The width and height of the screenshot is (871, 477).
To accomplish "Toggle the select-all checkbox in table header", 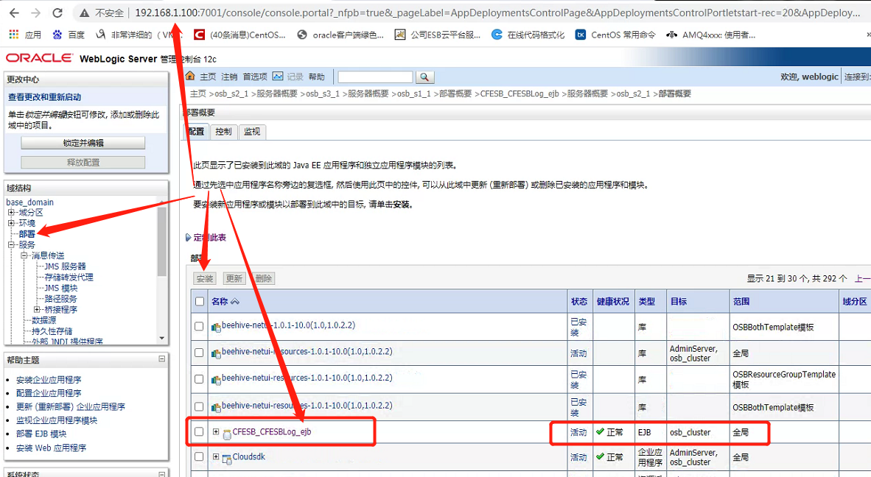I will tap(200, 302).
